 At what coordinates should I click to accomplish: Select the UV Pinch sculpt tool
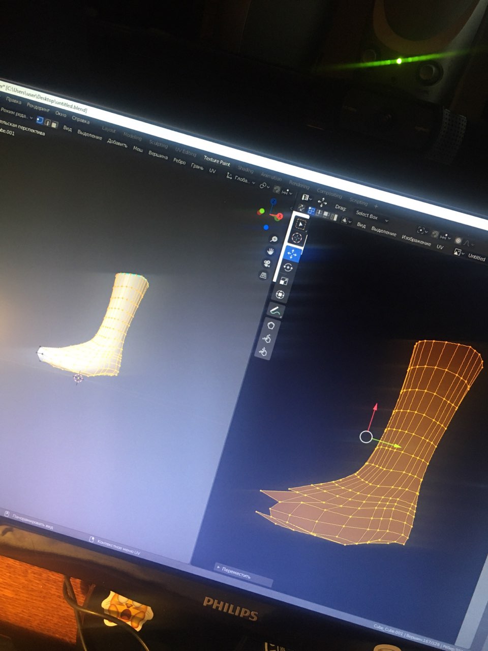263,351
